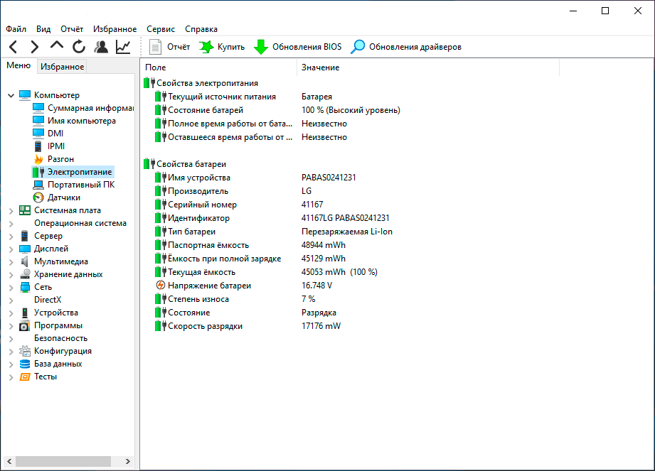The width and height of the screenshot is (655, 471).
Task: Click the Купить buy button
Action: tap(222, 47)
